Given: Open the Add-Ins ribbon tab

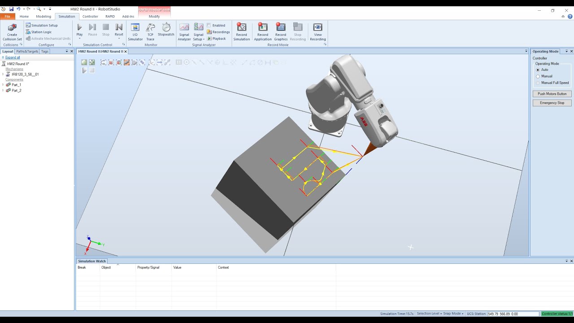Looking at the screenshot, I should (x=128, y=16).
